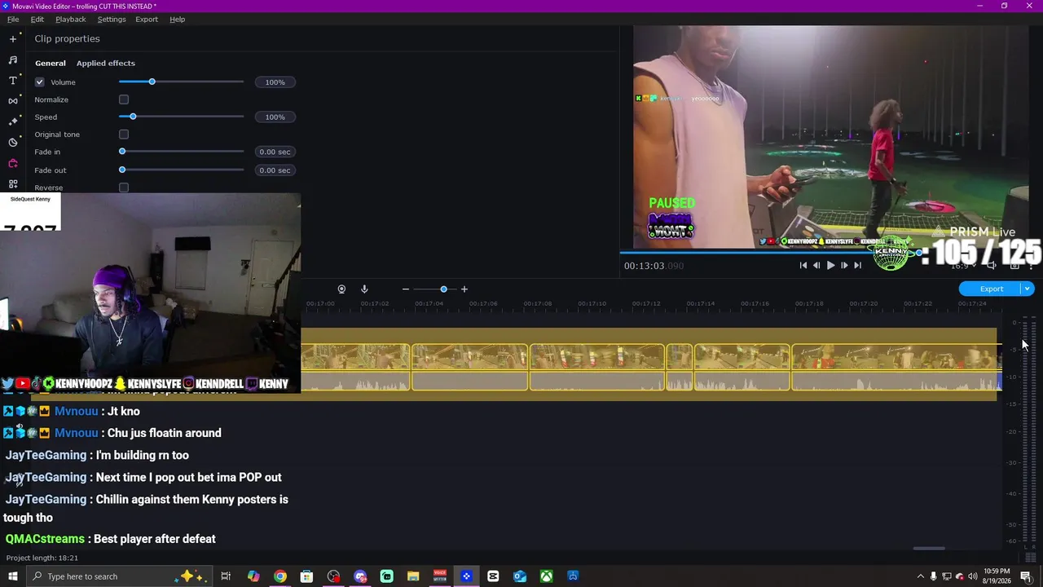Zoom out the timeline with minus icon
This screenshot has width=1043, height=587.
(x=405, y=289)
